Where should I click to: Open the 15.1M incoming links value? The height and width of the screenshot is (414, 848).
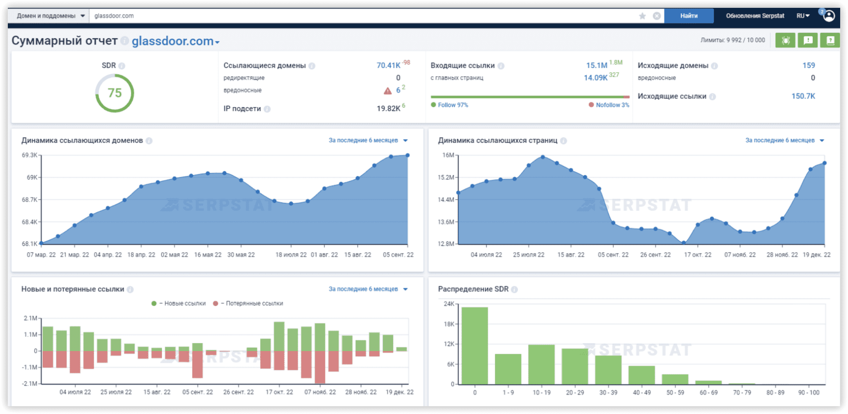point(596,65)
